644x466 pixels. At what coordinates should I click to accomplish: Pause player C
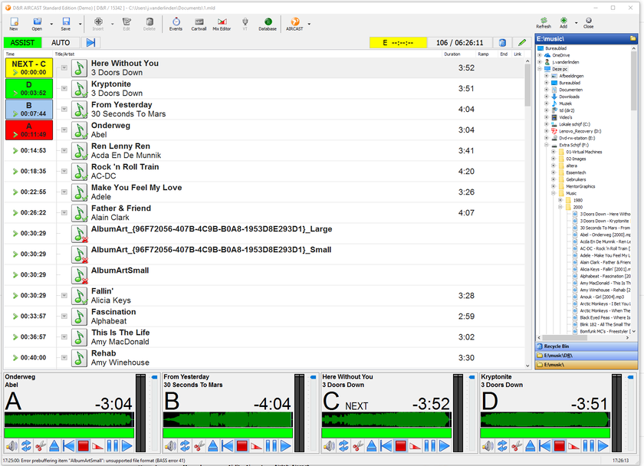tap(430, 446)
